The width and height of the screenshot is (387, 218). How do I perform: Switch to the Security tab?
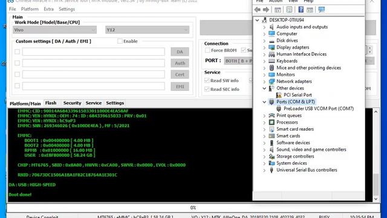72,103
